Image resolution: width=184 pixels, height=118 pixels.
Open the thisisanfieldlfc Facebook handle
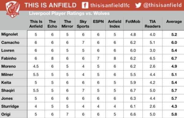pyautogui.click(x=110, y=6)
